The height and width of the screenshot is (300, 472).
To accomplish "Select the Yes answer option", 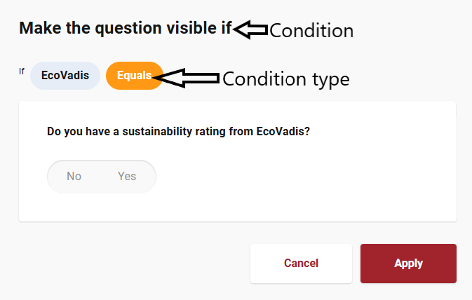I will tap(127, 176).
